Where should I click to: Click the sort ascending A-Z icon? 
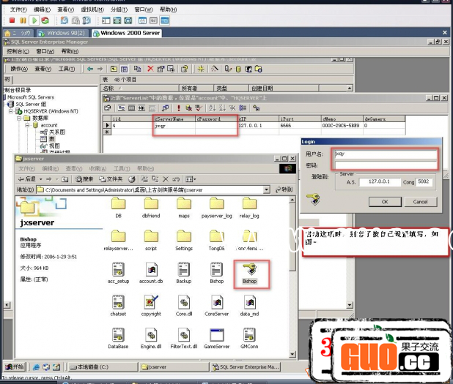(213, 108)
